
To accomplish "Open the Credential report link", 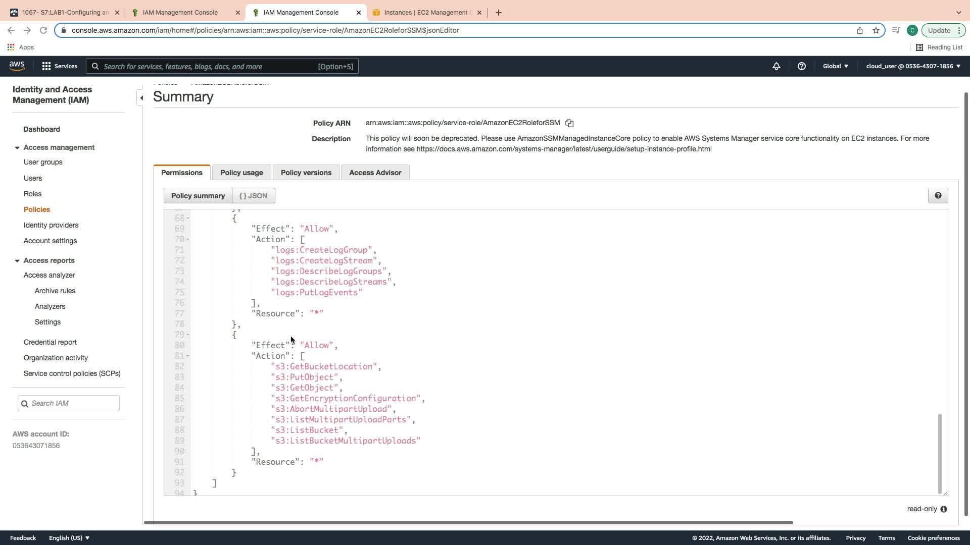I will (x=50, y=342).
